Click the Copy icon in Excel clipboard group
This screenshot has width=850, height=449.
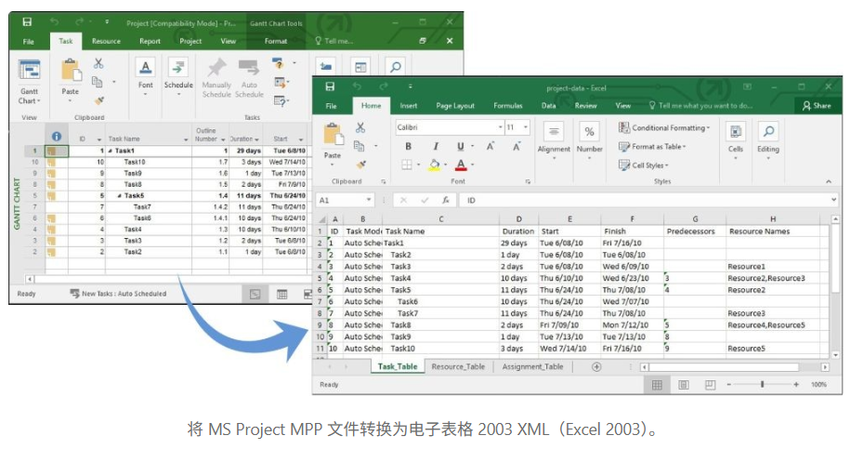point(359,146)
